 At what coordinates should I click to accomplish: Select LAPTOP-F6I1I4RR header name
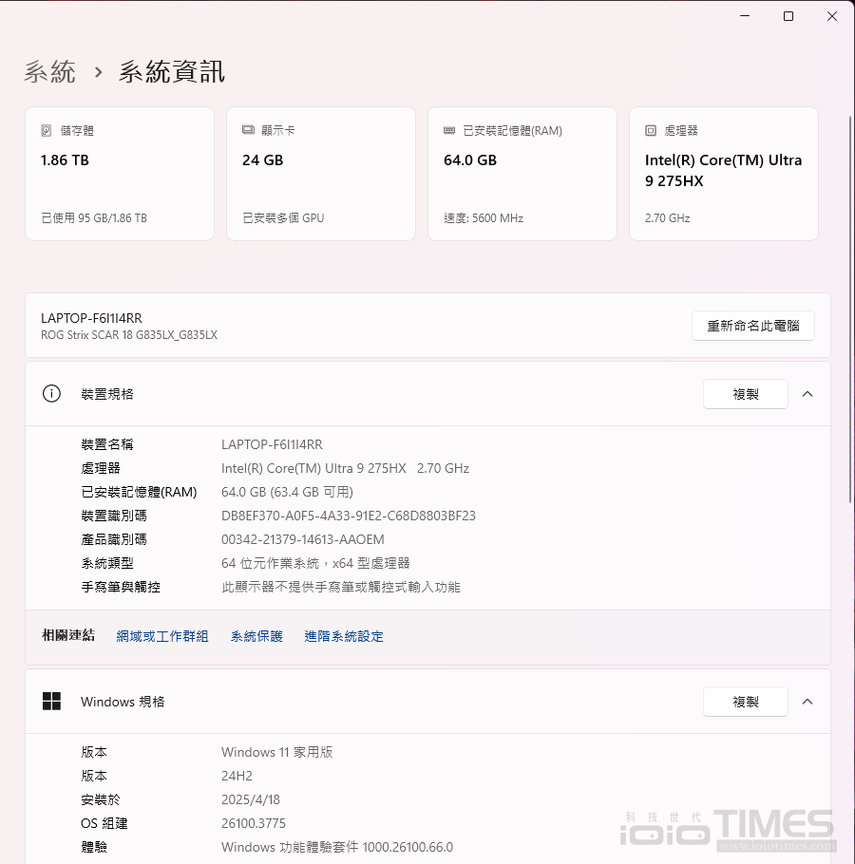point(91,318)
